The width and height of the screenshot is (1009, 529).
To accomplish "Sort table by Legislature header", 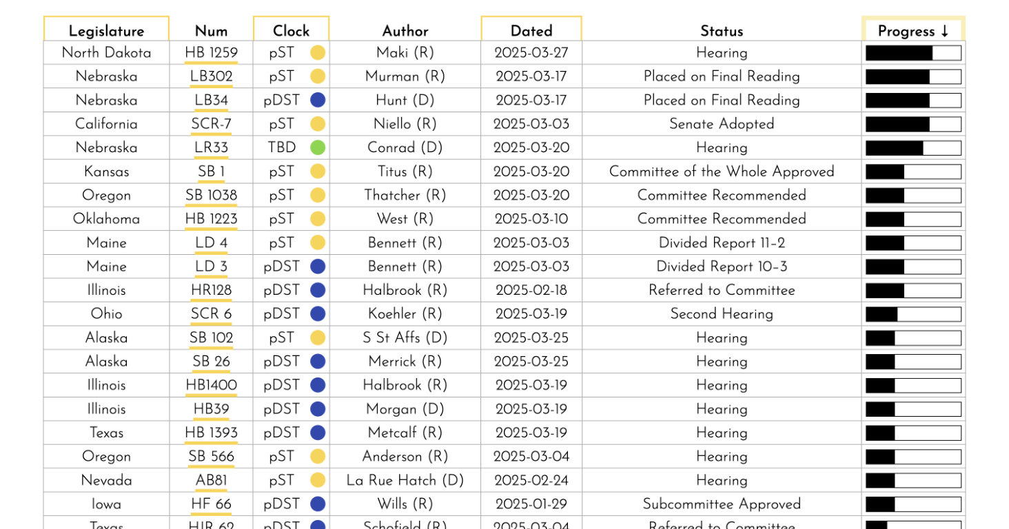I will tap(106, 31).
